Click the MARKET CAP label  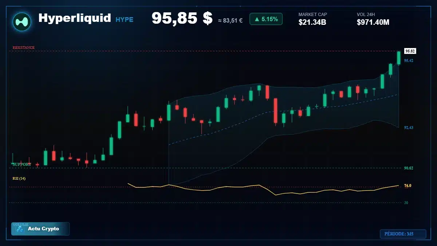click(313, 15)
